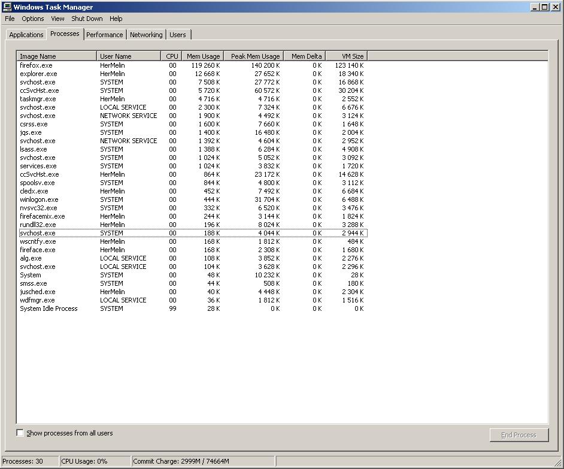Click the End Process button
The height and width of the screenshot is (469, 564).
pyautogui.click(x=519, y=435)
